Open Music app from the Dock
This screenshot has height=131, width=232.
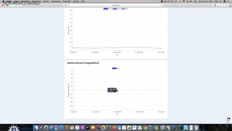point(77,128)
